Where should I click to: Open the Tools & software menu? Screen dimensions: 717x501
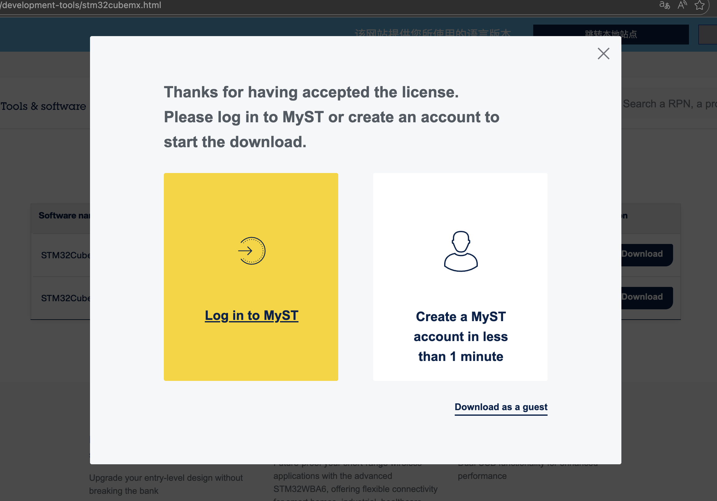43,106
